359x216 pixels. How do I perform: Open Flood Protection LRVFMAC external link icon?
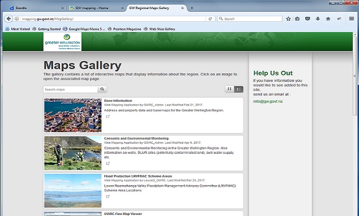point(108,197)
